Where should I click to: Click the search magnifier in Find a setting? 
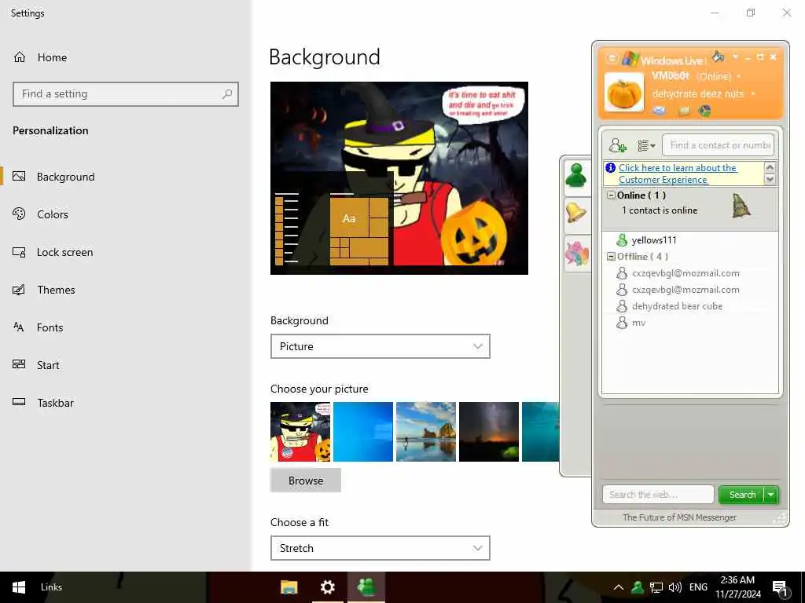tap(227, 94)
